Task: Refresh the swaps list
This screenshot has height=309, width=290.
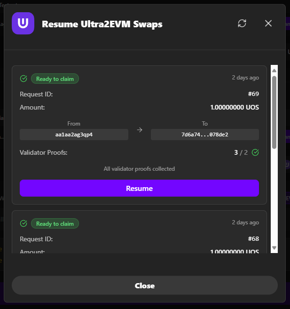Action: tap(242, 24)
